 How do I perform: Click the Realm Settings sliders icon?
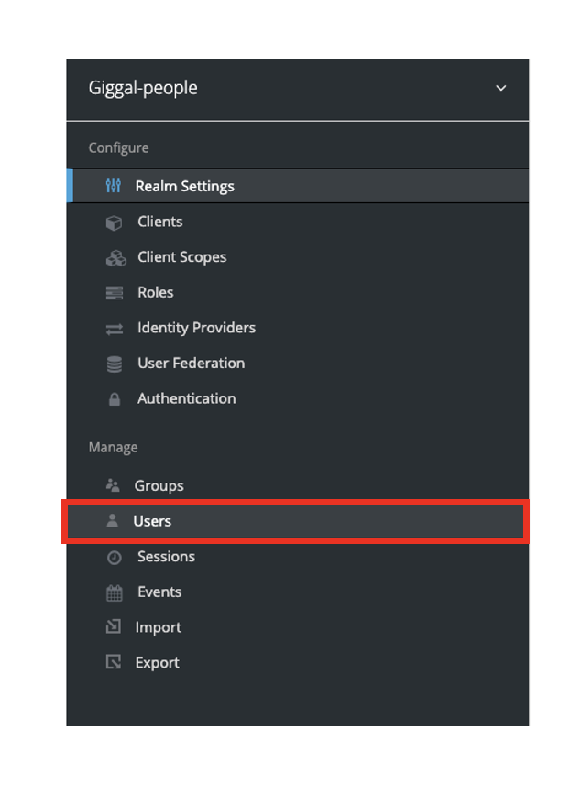click(x=113, y=185)
